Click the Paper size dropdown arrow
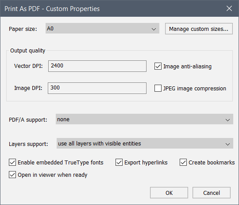239x205 pixels. pos(154,29)
